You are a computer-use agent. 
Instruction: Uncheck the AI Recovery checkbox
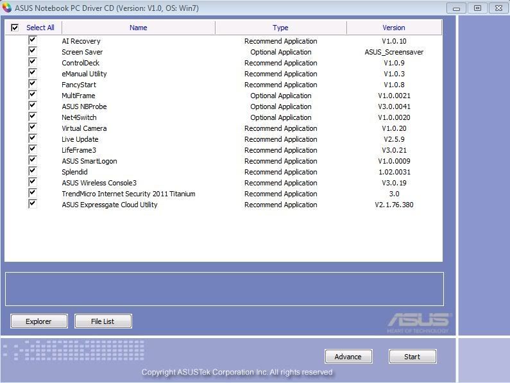(33, 40)
